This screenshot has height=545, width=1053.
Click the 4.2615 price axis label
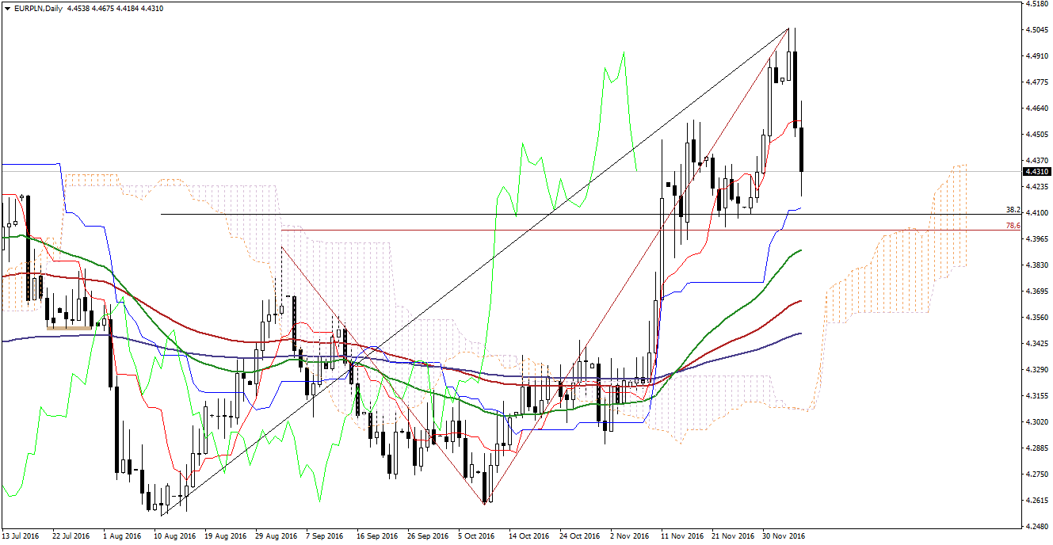1036,501
